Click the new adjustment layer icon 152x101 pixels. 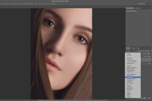tap(142, 98)
